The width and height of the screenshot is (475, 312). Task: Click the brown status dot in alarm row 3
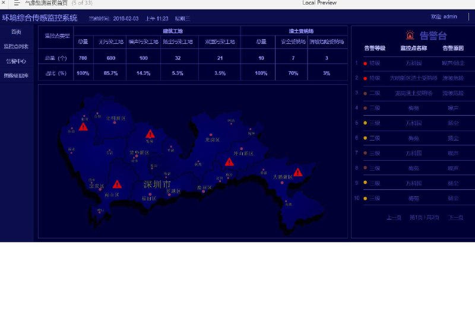click(365, 94)
